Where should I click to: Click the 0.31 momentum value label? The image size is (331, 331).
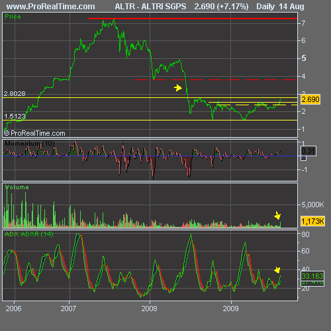coord(308,151)
